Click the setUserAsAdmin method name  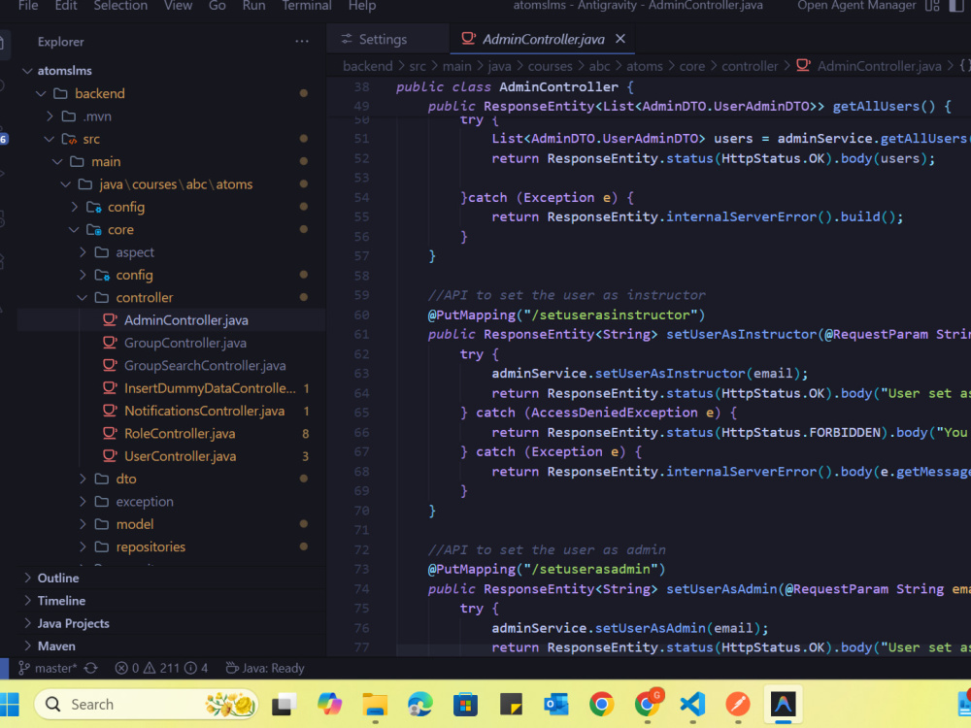point(721,589)
